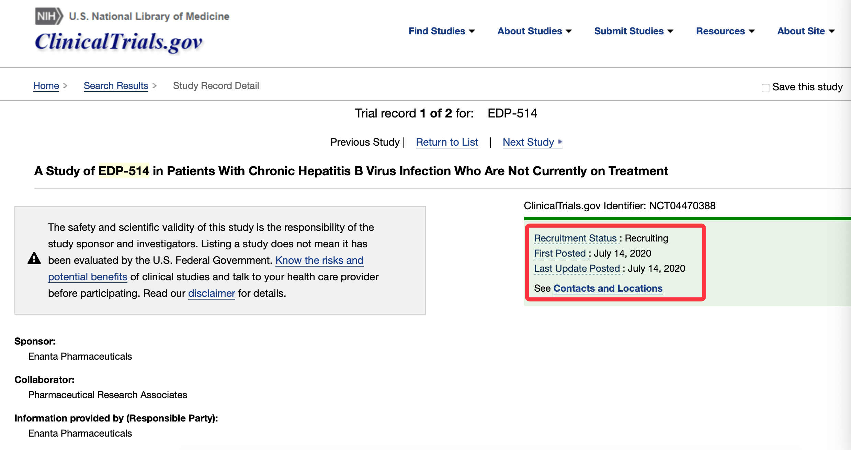Open the ClinicalTrials.gov logo homepage
Viewport: 851px width, 450px height.
(119, 42)
